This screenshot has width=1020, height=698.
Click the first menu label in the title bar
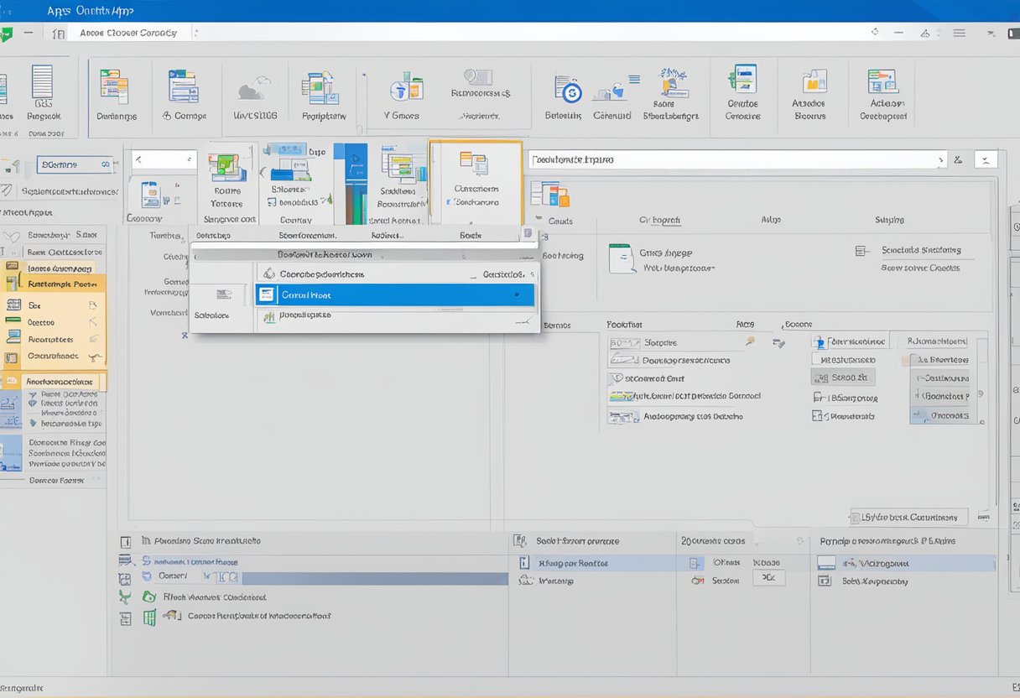56,11
